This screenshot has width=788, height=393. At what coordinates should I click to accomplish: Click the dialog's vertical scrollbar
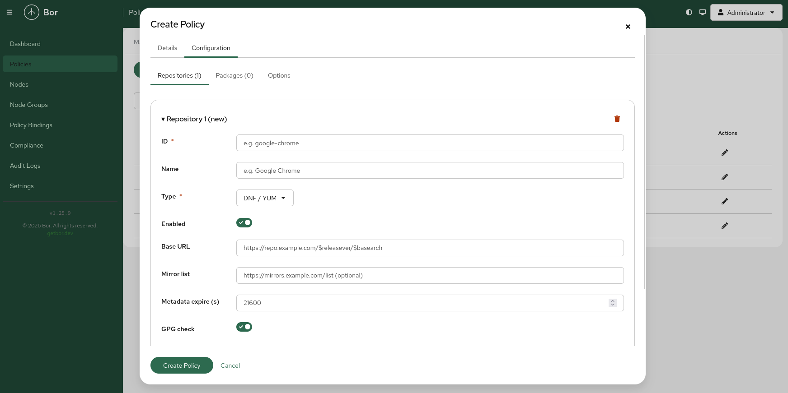coord(644,162)
